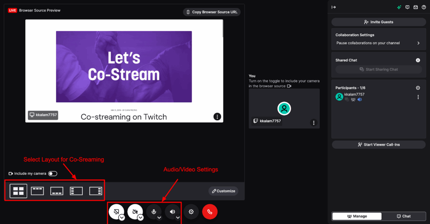Open Participants settings gear

click(418, 88)
